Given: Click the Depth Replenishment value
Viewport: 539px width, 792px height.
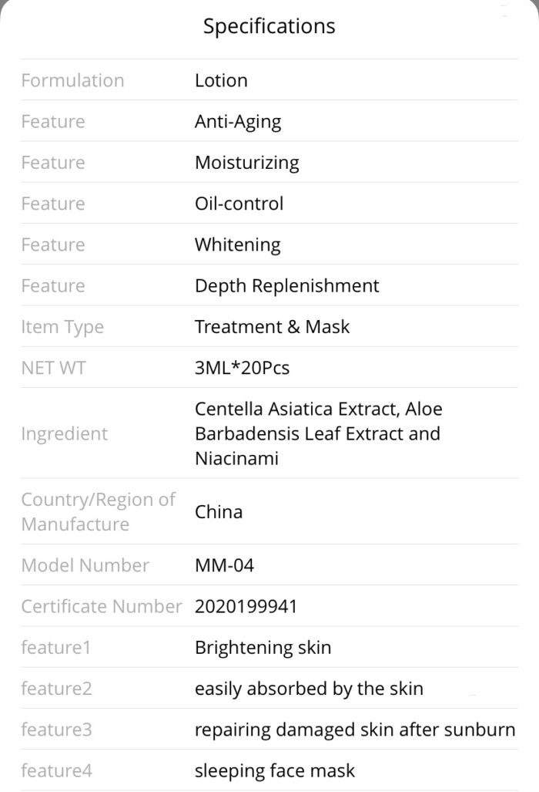Looking at the screenshot, I should coord(287,286).
